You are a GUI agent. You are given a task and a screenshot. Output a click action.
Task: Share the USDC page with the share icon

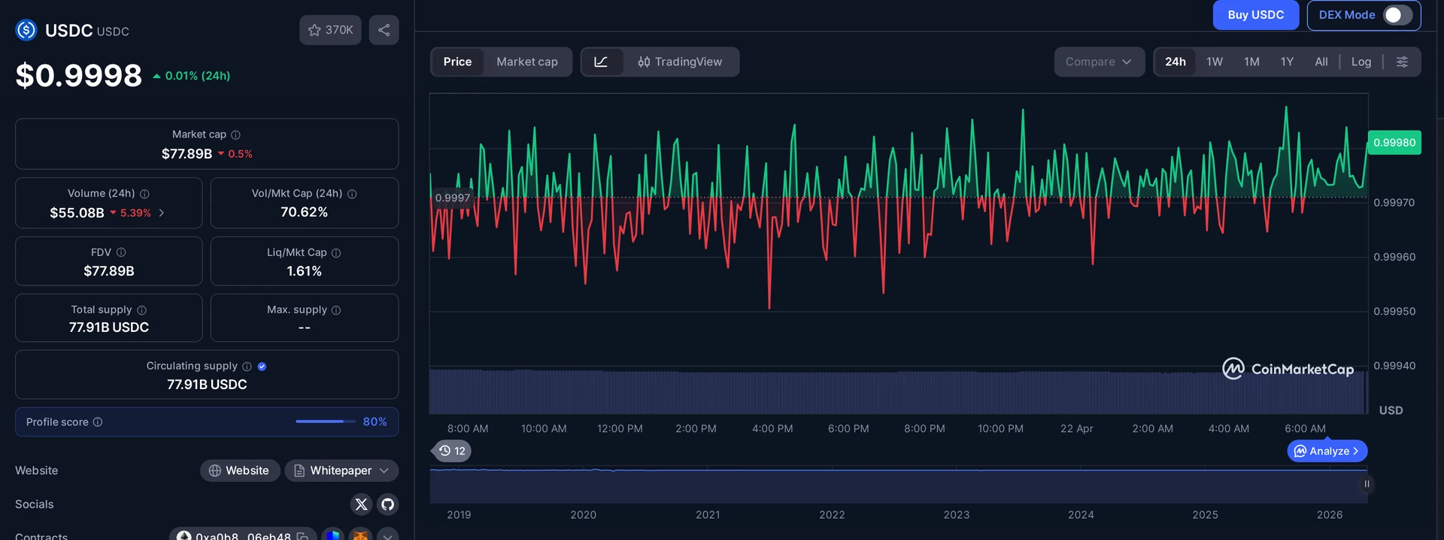(x=384, y=30)
